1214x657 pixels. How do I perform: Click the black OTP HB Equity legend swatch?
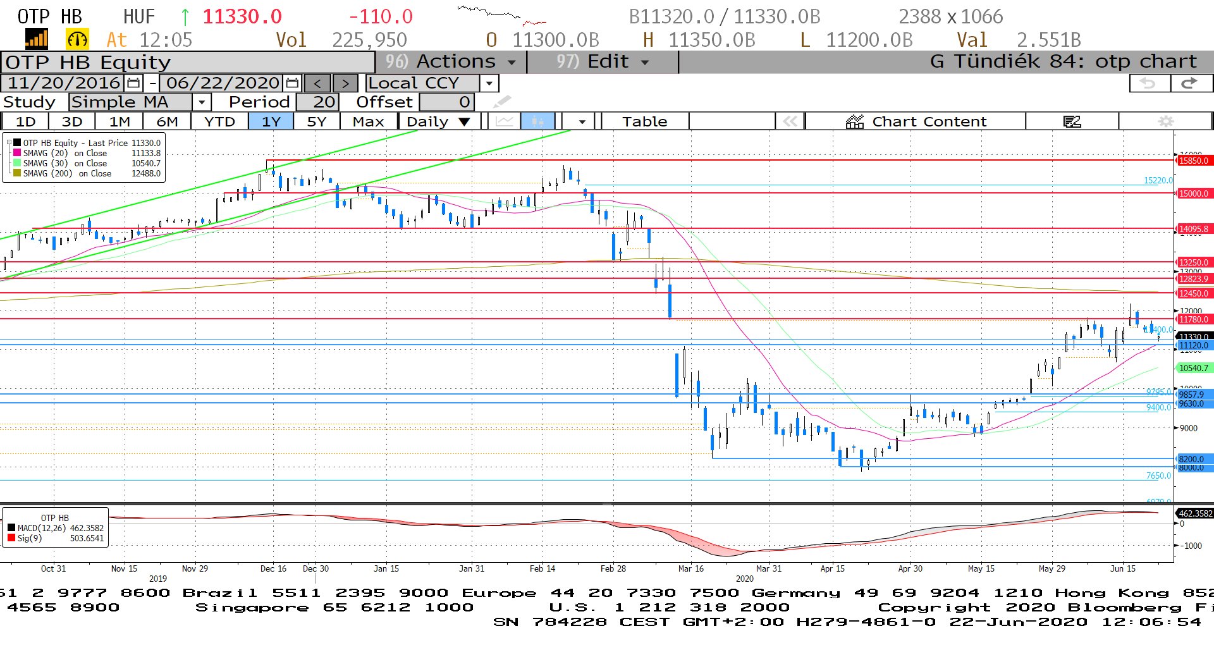click(17, 143)
